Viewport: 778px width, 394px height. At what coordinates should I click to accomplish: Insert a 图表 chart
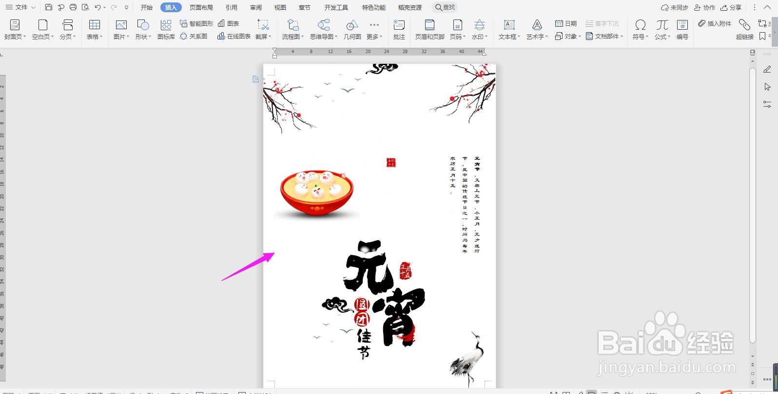[229, 23]
